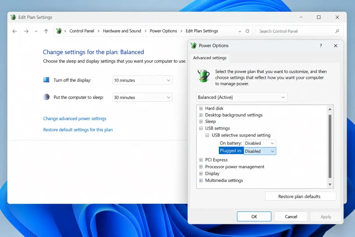
Task: Go up one level with up arrow
Action: point(46,31)
